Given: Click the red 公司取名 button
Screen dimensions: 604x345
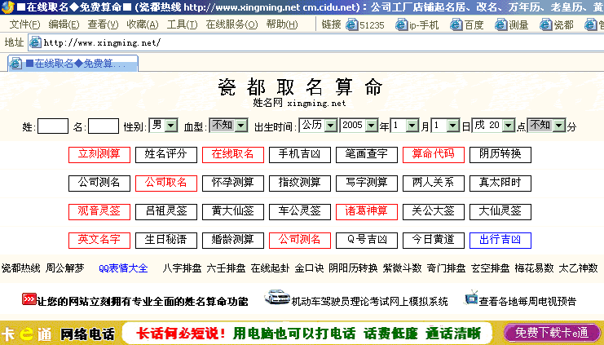Looking at the screenshot, I should pyautogui.click(x=166, y=183).
